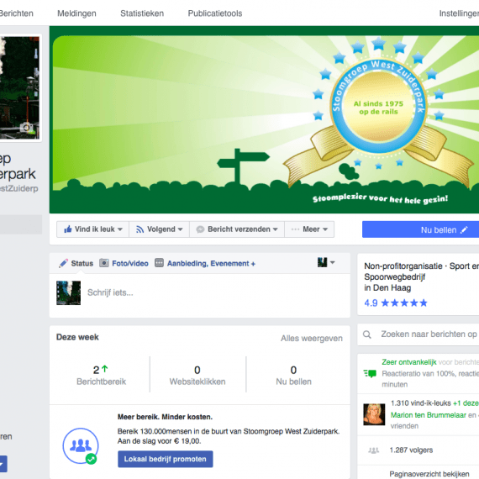479x479 pixels.
Task: Click the 1.310 vind-ik-leuks text
Action: [x=421, y=403]
